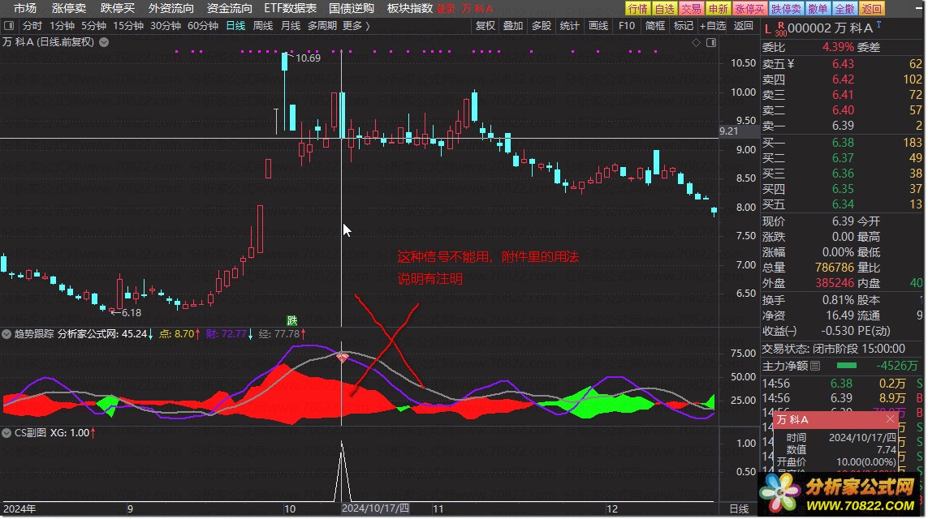Open F10 company information
This screenshot has width=928, height=519.
point(626,26)
